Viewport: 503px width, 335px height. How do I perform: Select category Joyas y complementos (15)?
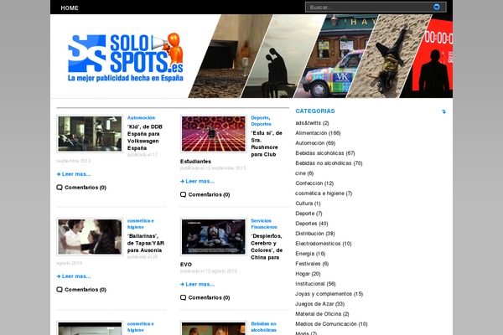coord(329,294)
